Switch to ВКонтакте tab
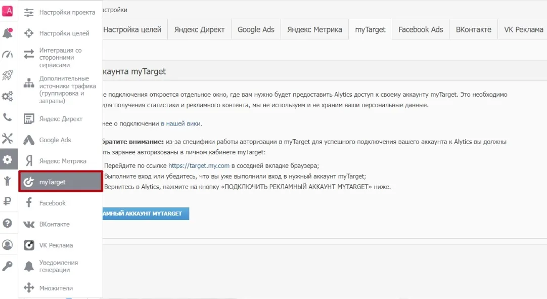 (473, 30)
